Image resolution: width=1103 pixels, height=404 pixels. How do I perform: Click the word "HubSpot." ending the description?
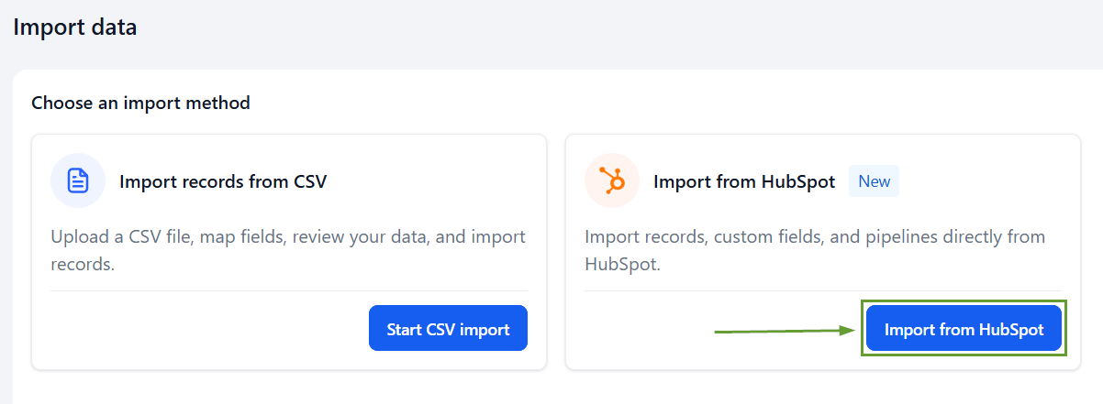(x=622, y=264)
